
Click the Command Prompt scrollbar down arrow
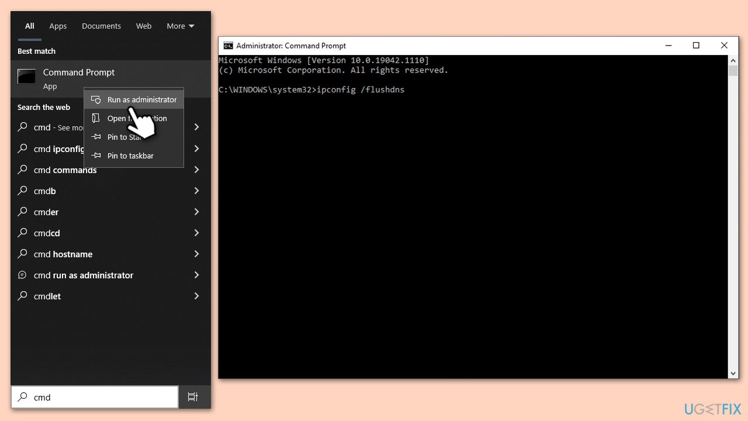pyautogui.click(x=733, y=373)
